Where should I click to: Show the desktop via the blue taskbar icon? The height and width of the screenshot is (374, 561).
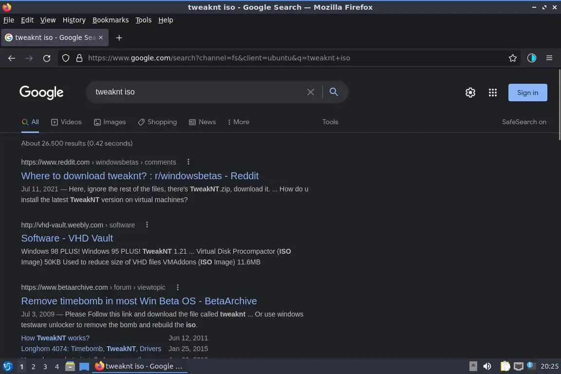pos(84,367)
